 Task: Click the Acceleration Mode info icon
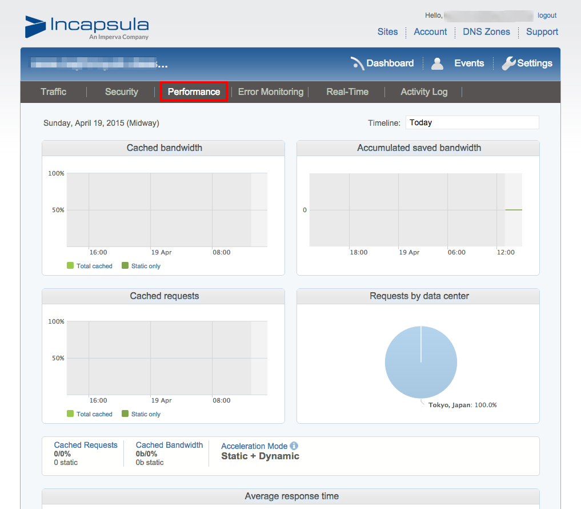tap(294, 446)
